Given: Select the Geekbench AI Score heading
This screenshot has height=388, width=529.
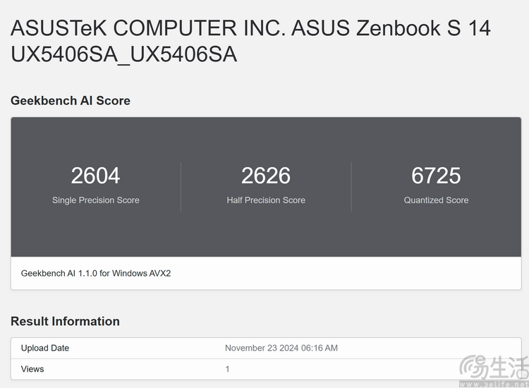Looking at the screenshot, I should click(x=71, y=101).
